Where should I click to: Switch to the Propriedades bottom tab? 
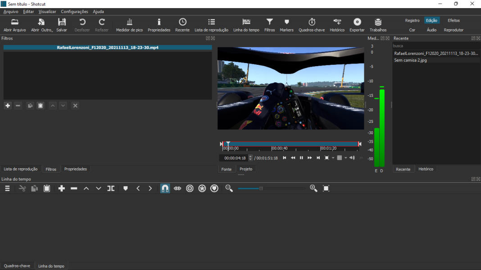coord(76,169)
